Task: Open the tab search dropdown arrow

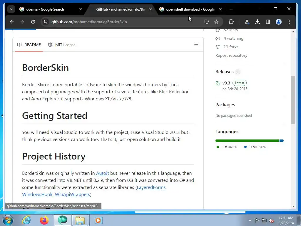Action: point(11,9)
